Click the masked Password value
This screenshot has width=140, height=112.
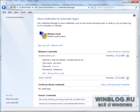[55, 66]
